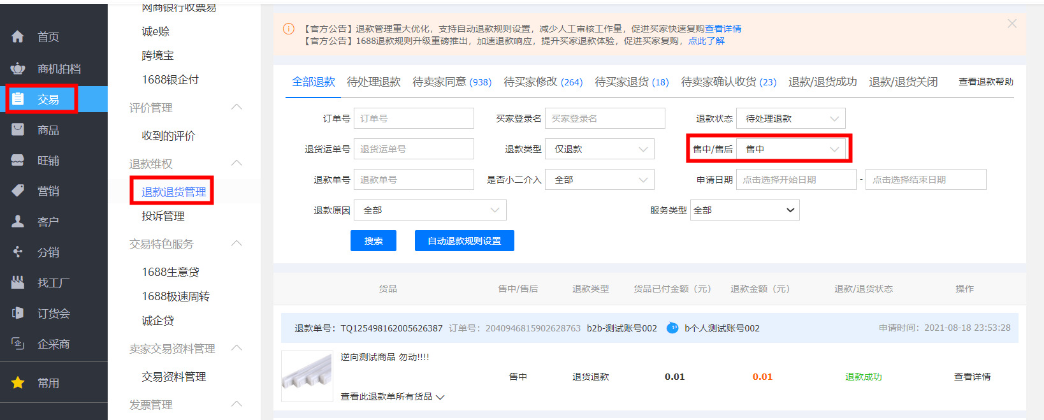Image resolution: width=1044 pixels, height=420 pixels.
Task: Open the 退款状态 dropdown
Action: (x=790, y=119)
